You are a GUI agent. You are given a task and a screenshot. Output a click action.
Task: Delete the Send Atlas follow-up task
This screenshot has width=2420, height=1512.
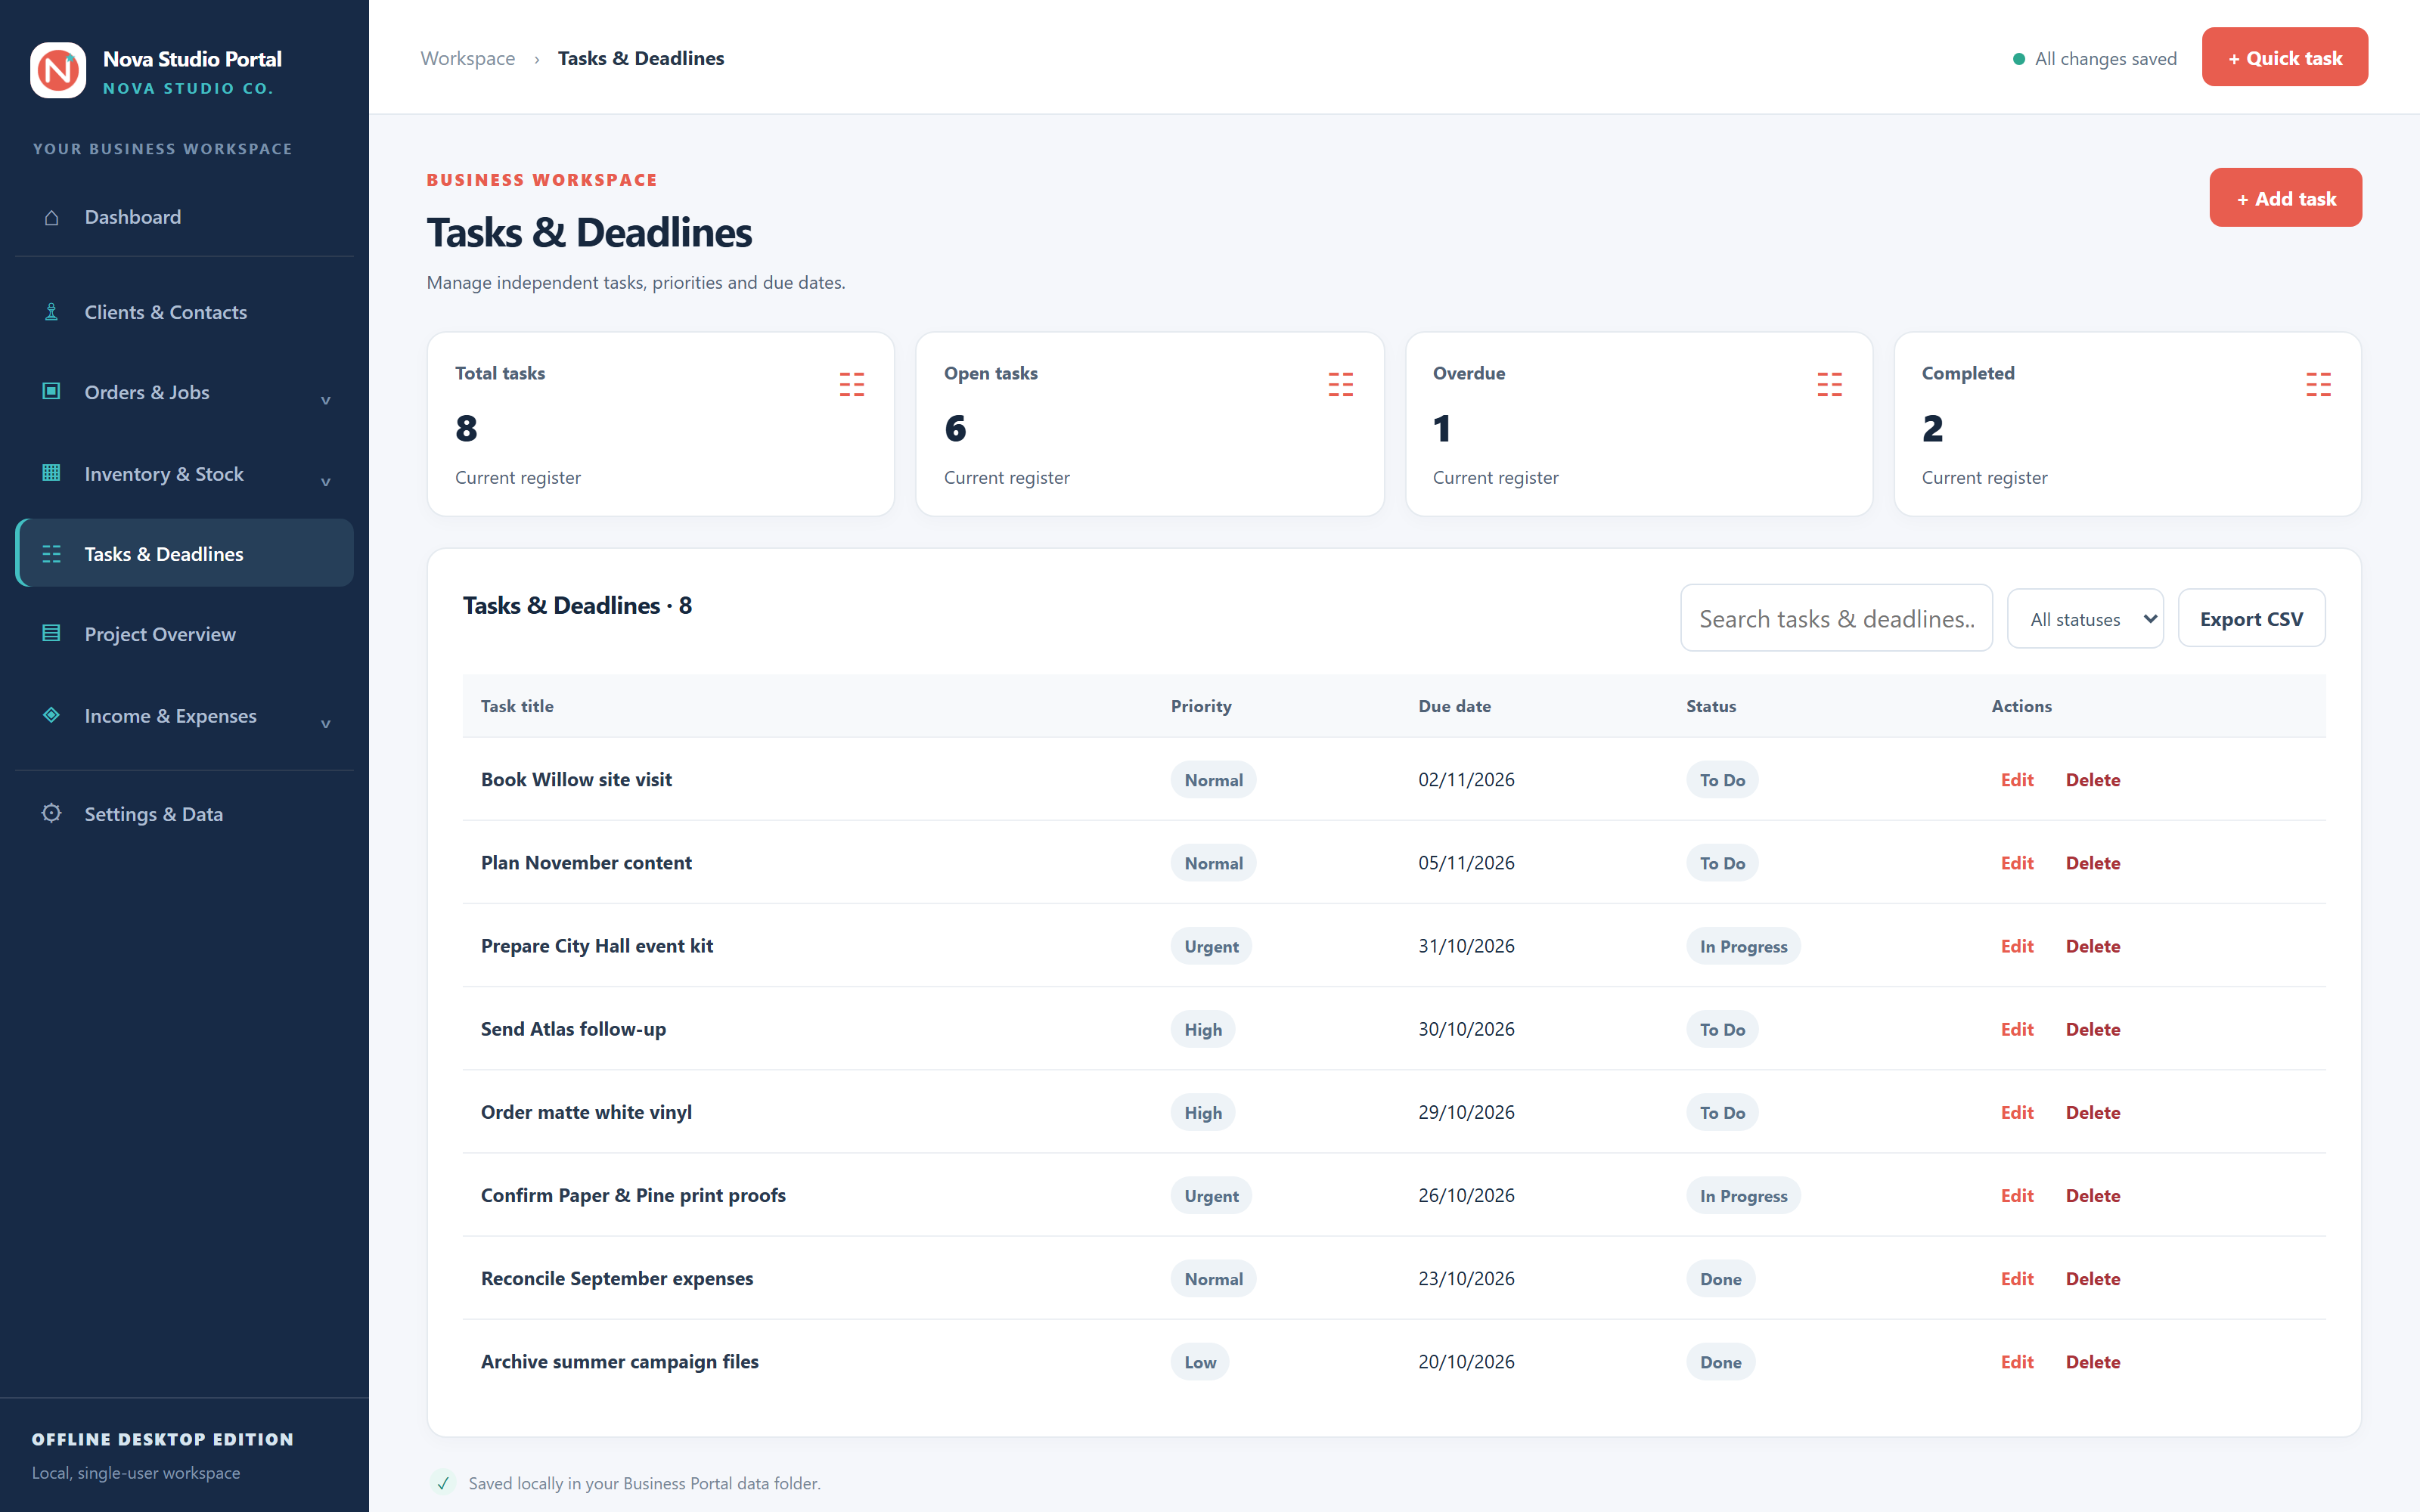pyautogui.click(x=2092, y=1028)
